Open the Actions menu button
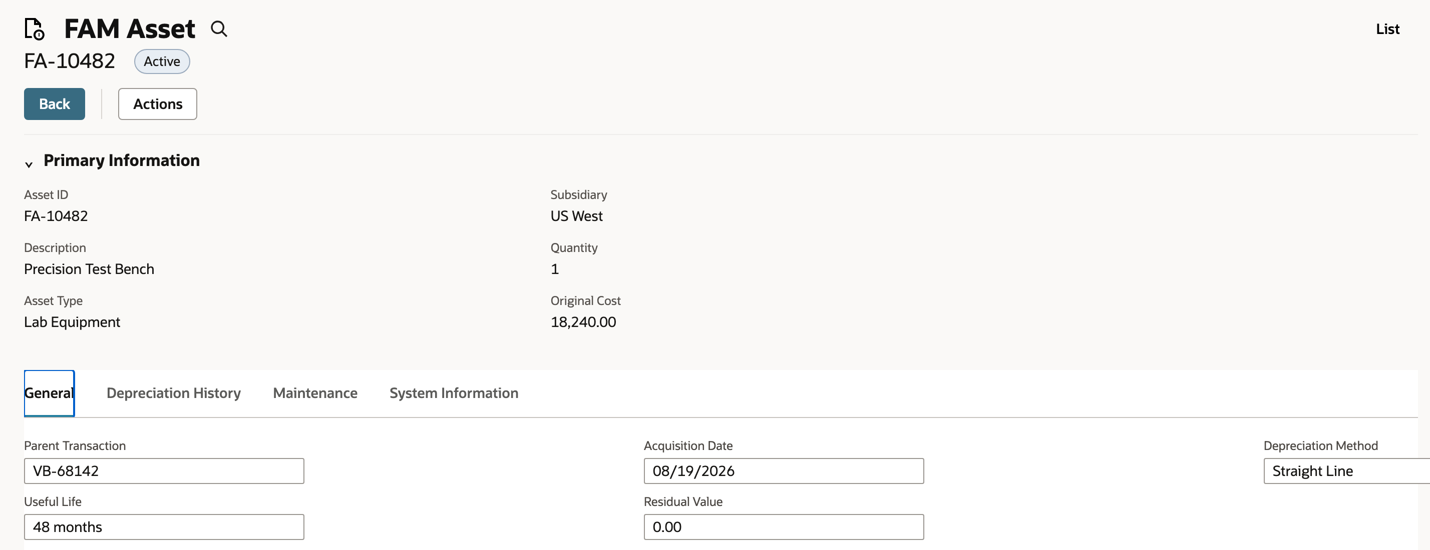Image resolution: width=1430 pixels, height=550 pixels. [x=158, y=103]
